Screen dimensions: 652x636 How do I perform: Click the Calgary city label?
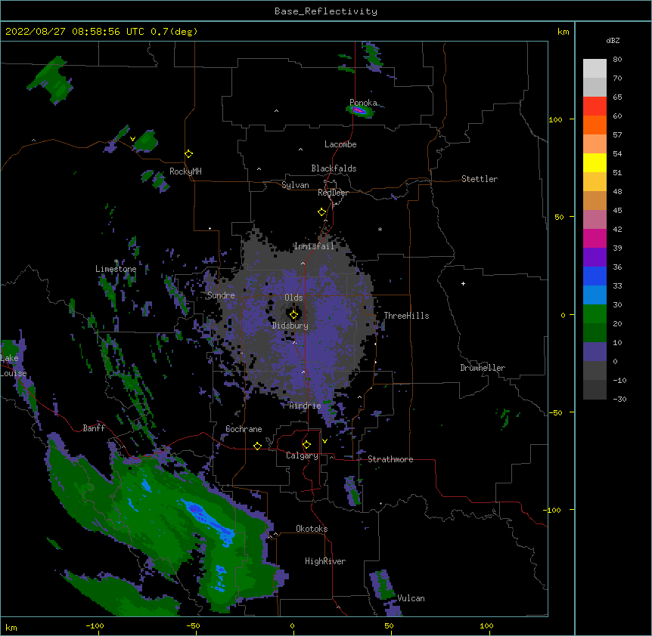pos(303,455)
